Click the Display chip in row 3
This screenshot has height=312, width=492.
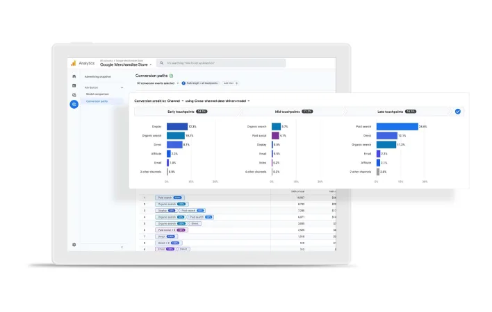166,211
